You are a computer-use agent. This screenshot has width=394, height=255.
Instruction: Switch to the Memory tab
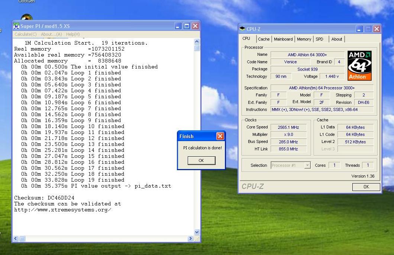[304, 39]
